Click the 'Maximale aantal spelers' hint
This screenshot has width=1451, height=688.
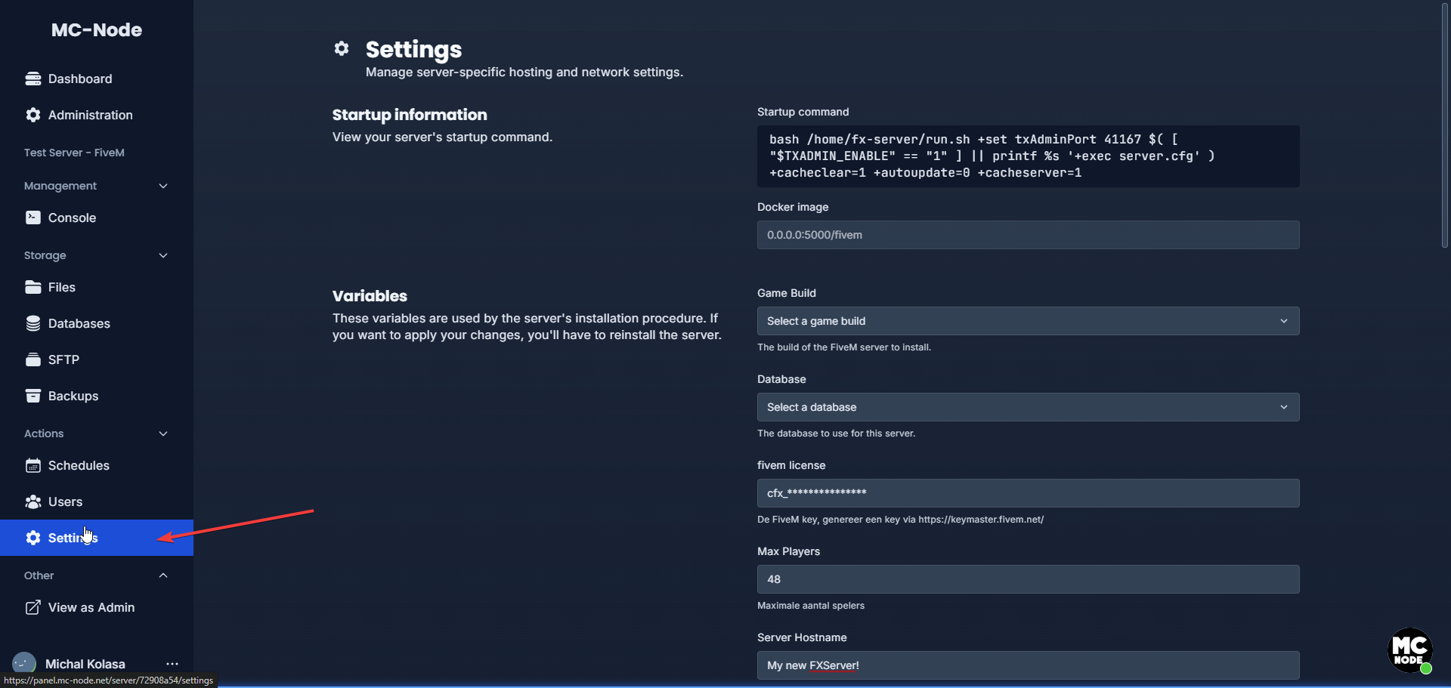click(x=811, y=606)
